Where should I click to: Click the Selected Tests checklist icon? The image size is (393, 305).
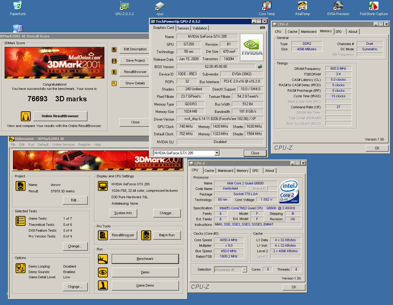click(x=21, y=221)
